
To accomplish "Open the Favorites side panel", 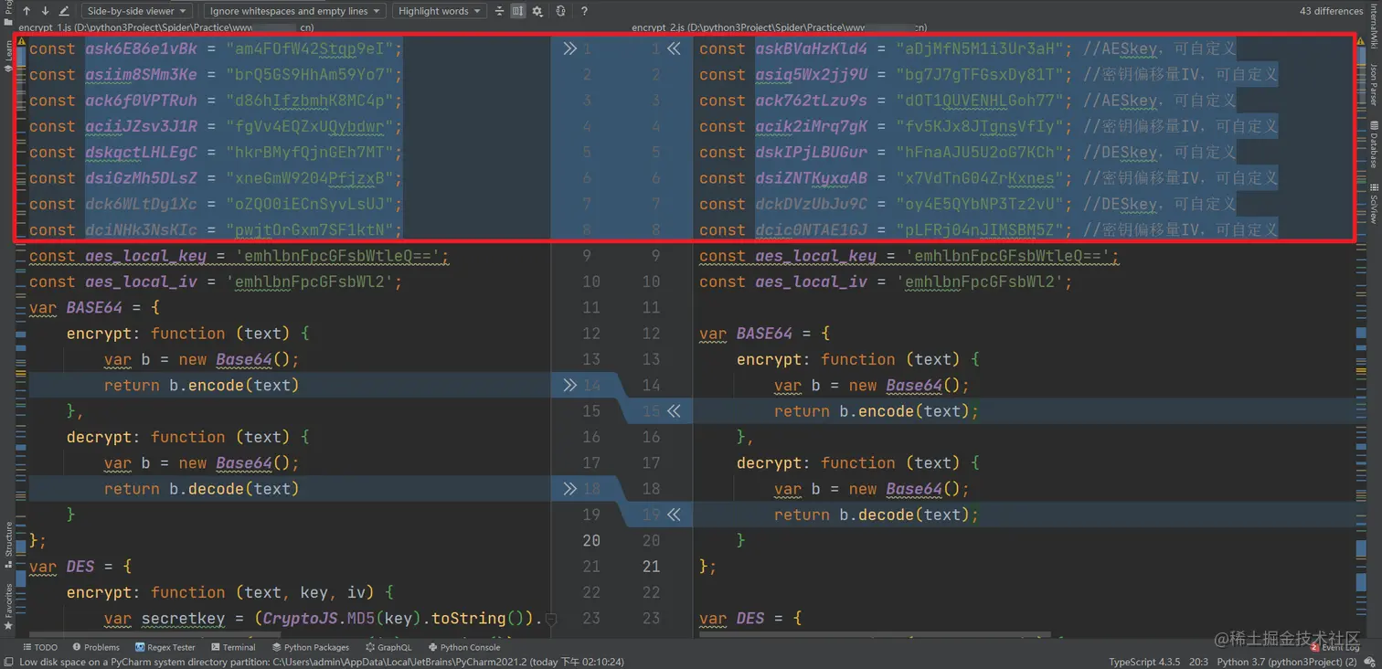I will 8,606.
